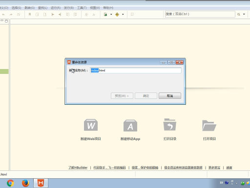Click the HBuilder icon in the taskbar
The width and height of the screenshot is (250, 188).
41,183
